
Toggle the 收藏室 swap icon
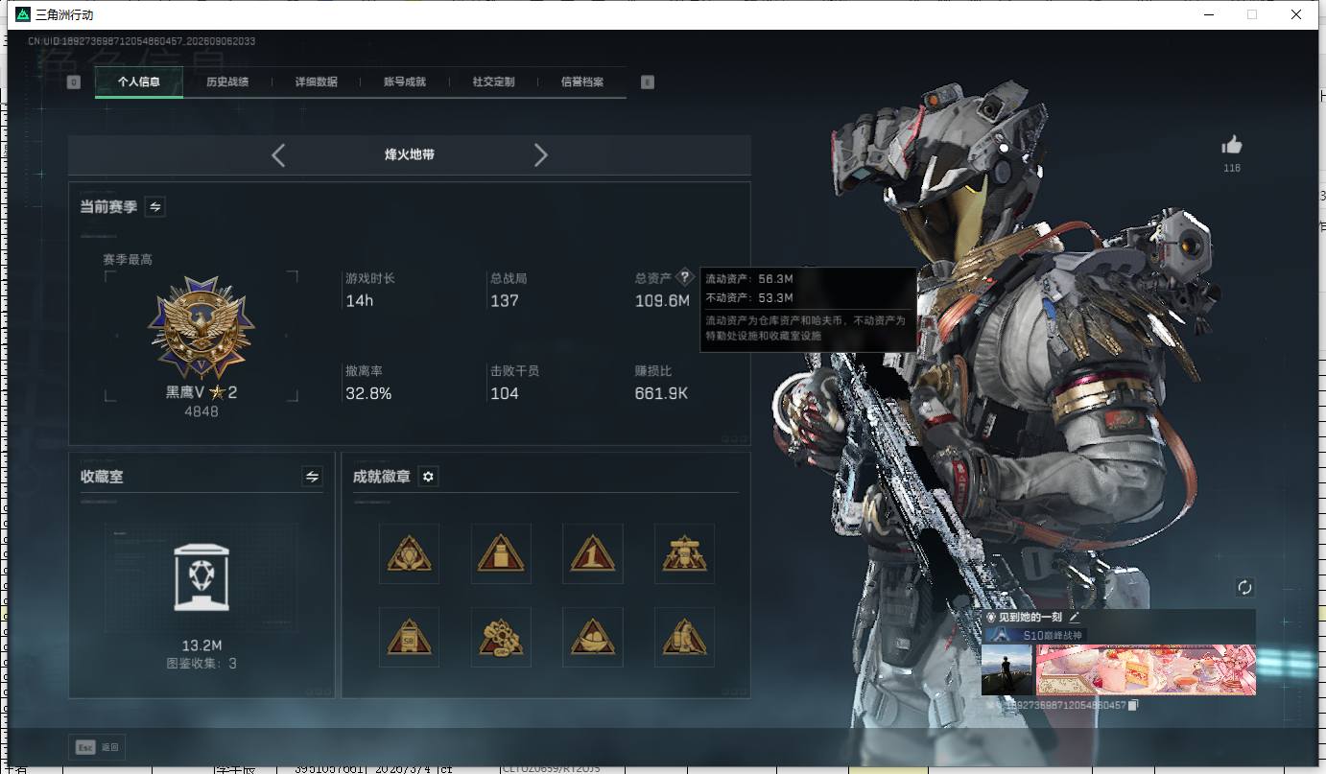pos(312,476)
